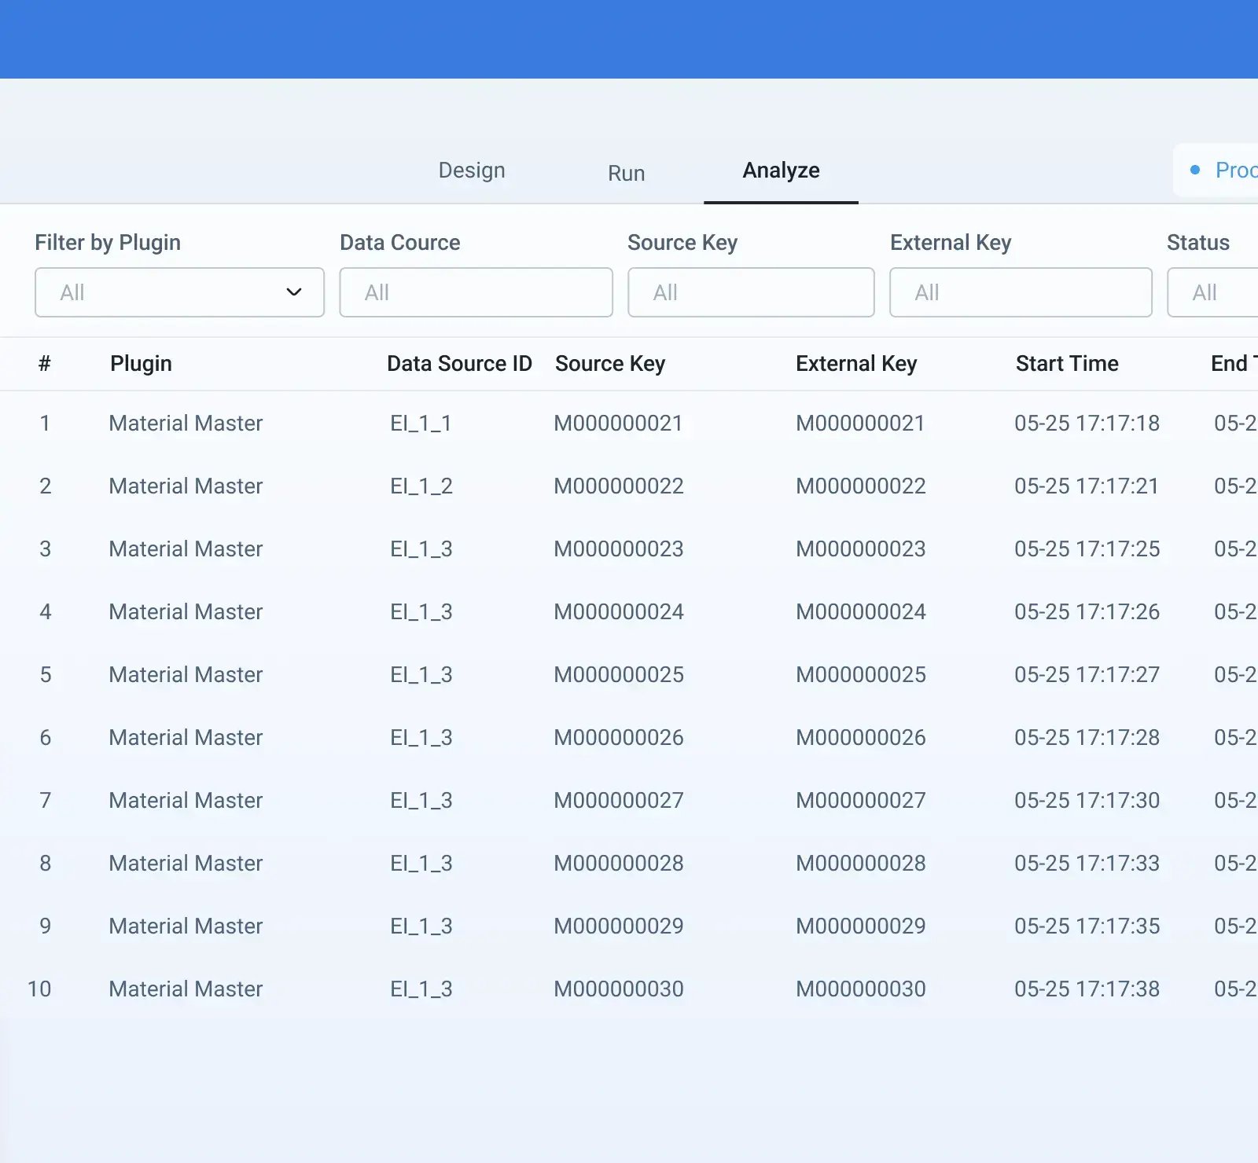The width and height of the screenshot is (1258, 1163).
Task: Click external key M000000026 in row 6
Action: point(861,737)
